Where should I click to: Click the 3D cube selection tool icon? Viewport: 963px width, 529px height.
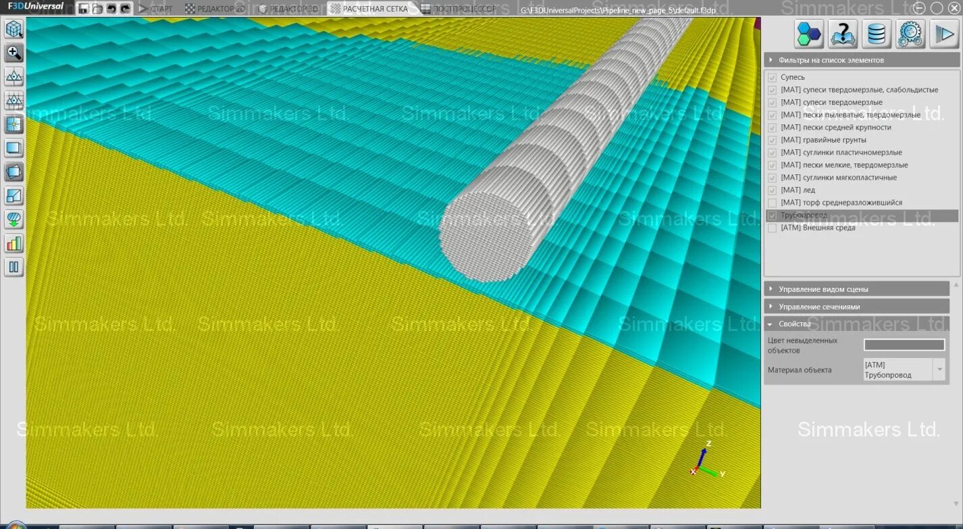(14, 29)
